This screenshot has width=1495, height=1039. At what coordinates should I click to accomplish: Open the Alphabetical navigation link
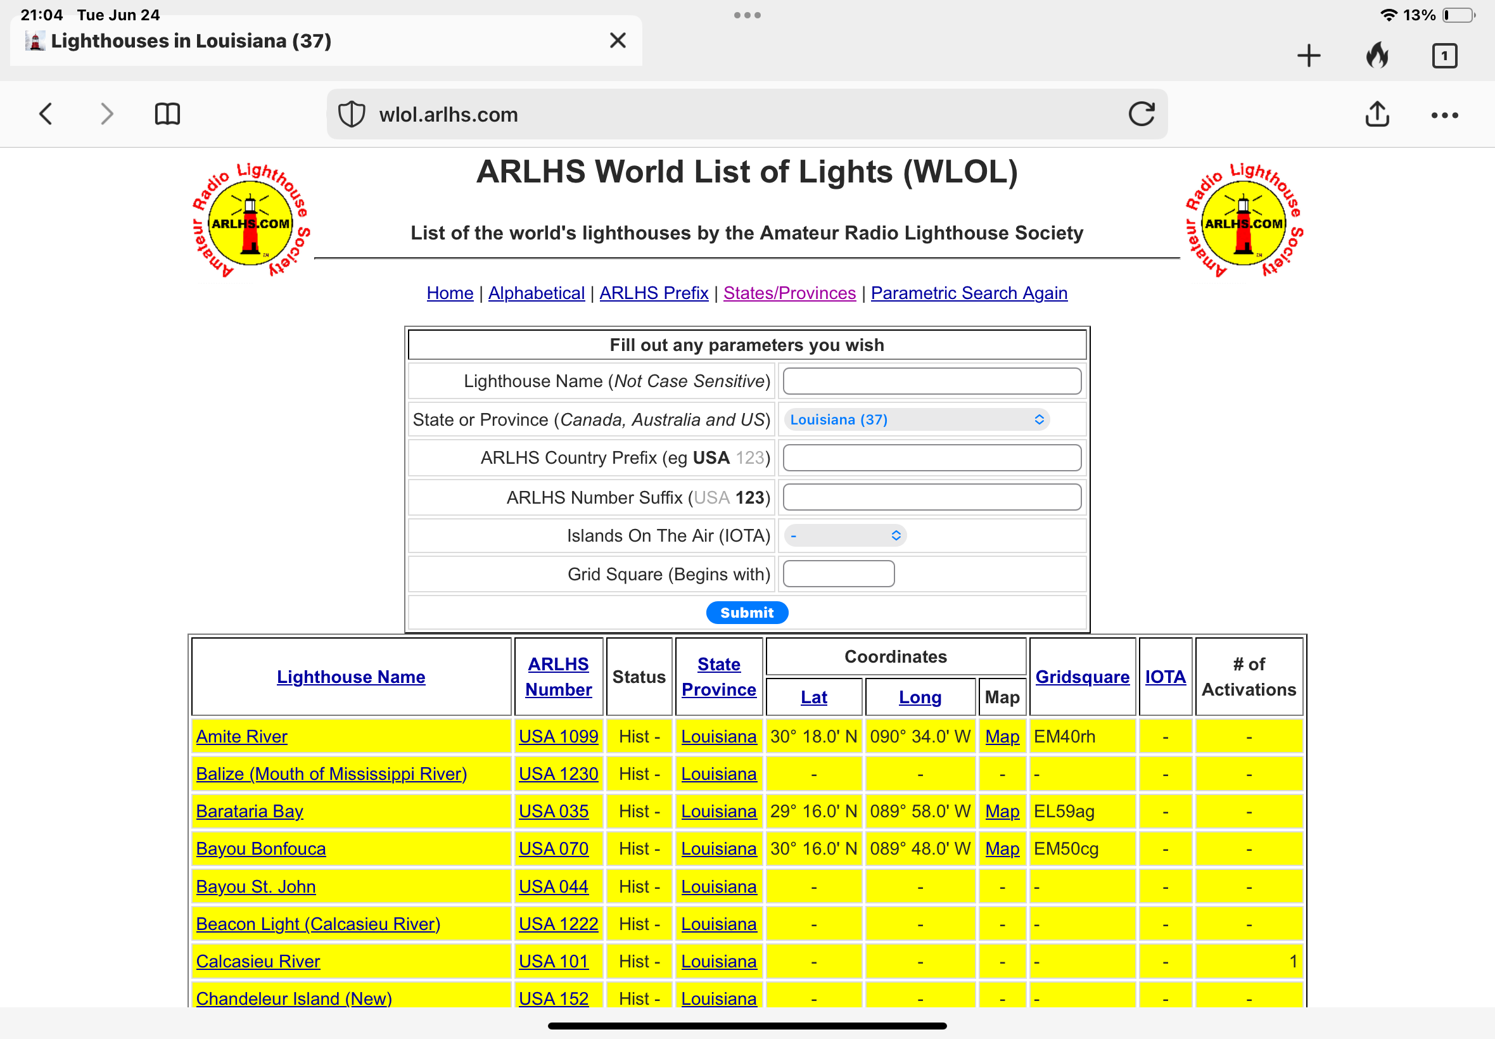(x=537, y=293)
